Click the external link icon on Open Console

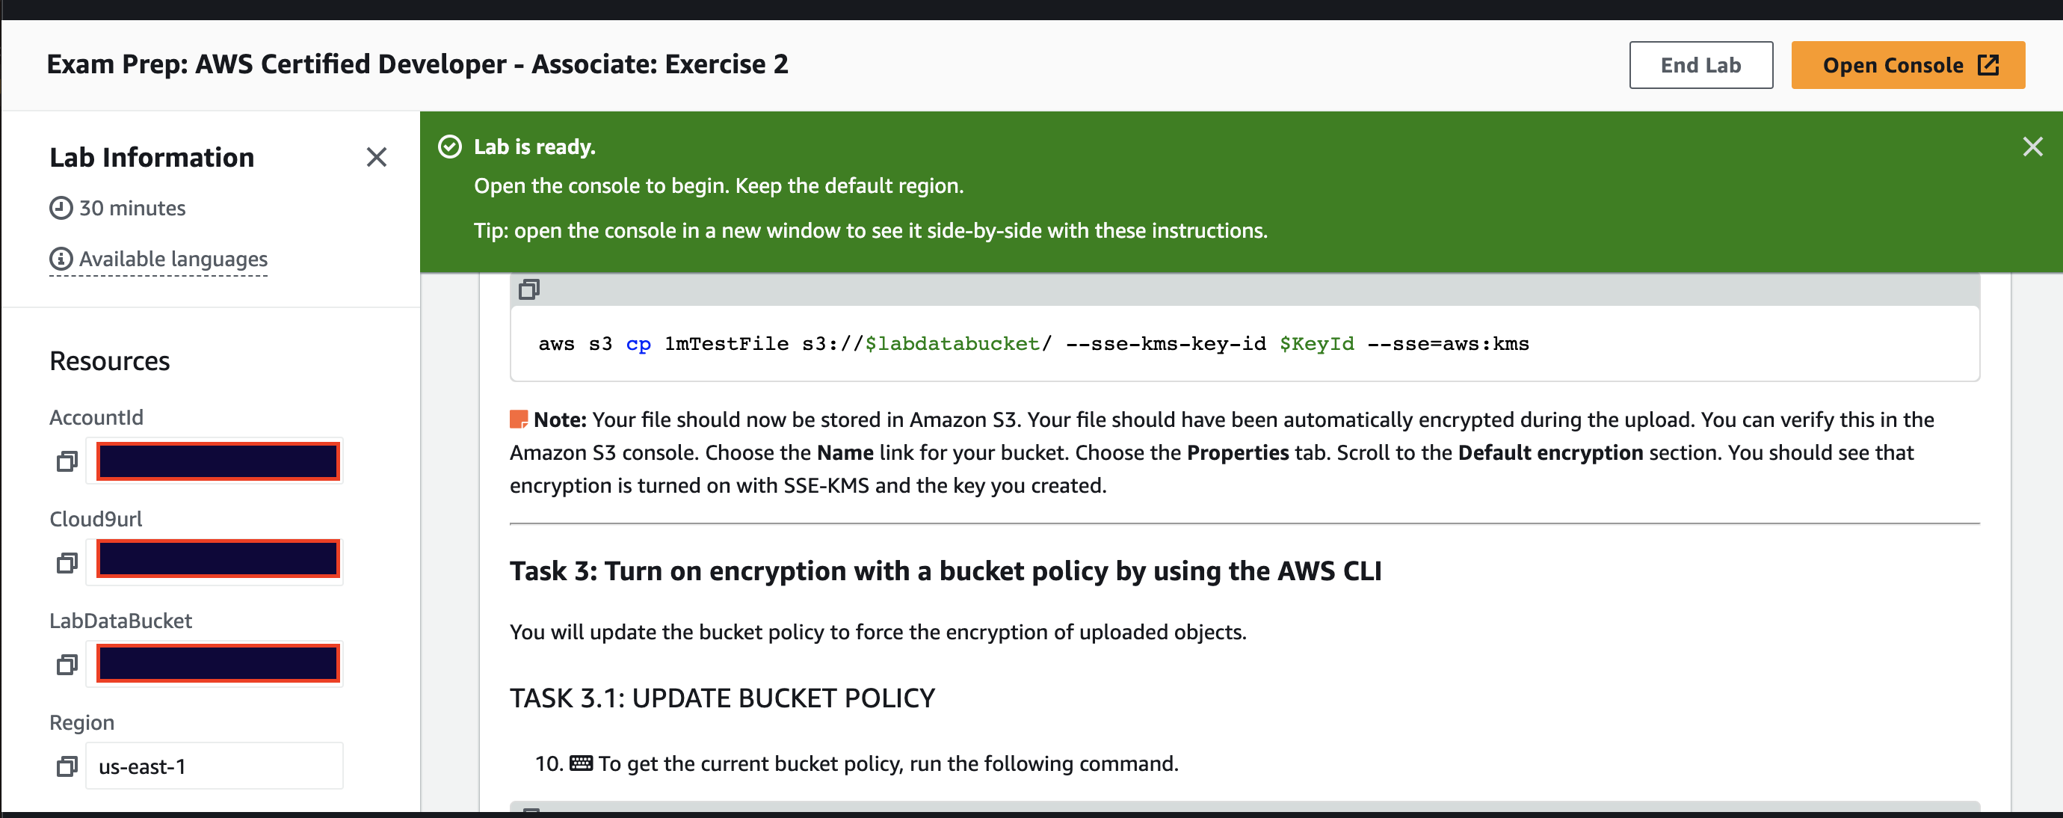1988,65
